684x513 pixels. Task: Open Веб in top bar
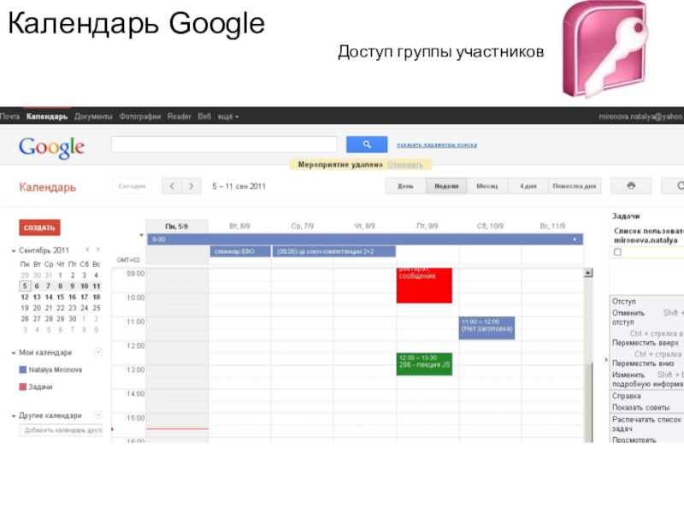click(204, 116)
